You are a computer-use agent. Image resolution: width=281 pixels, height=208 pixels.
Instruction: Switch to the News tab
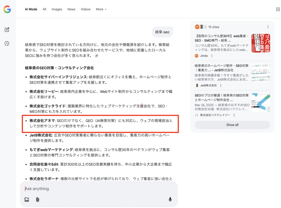tap(71, 9)
